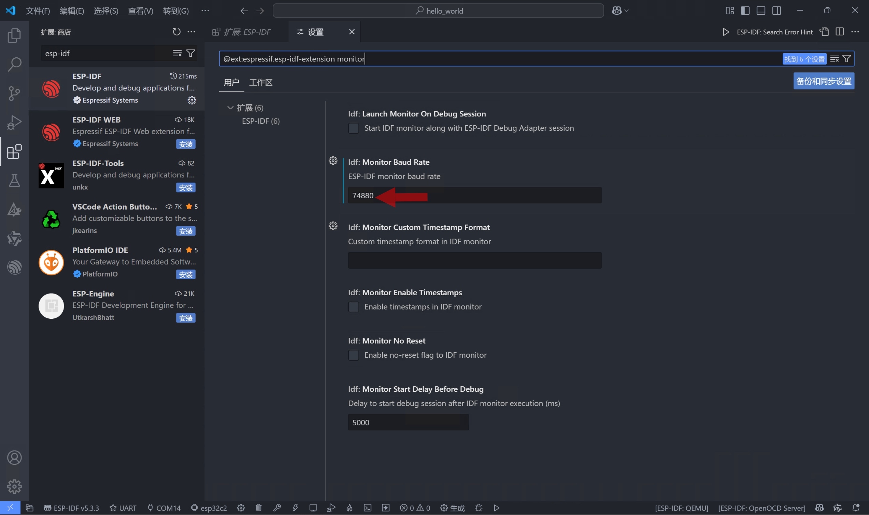The image size is (869, 515).
Task: Open Manage gear at activity bar bottom
Action: click(x=14, y=487)
